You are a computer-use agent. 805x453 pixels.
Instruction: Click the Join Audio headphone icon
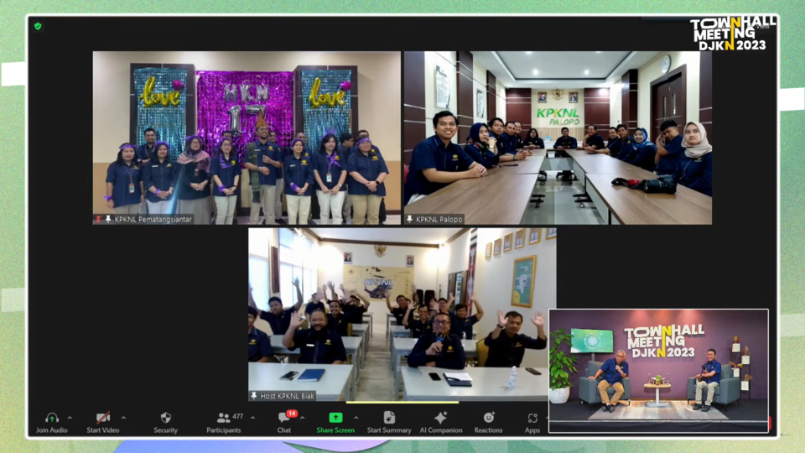pyautogui.click(x=52, y=418)
